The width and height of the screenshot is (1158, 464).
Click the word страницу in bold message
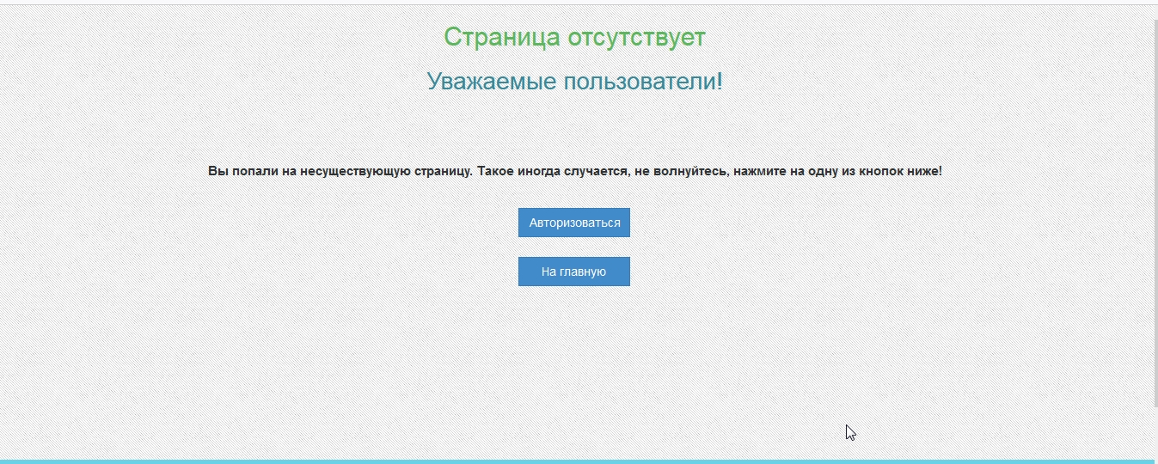[x=439, y=171]
